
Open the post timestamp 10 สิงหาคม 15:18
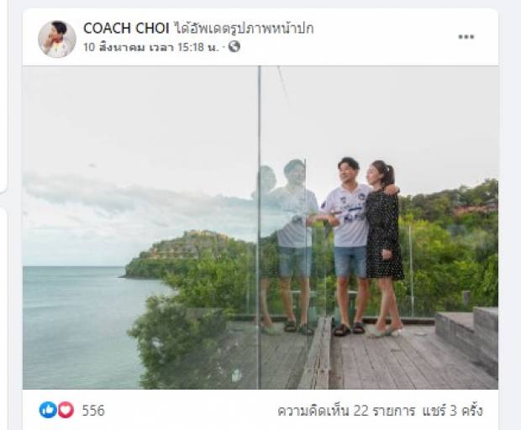[x=151, y=47]
